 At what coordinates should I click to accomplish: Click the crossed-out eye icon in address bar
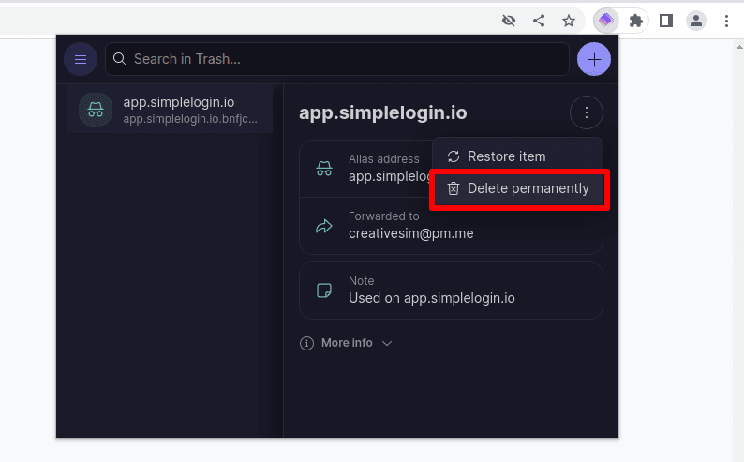click(x=509, y=21)
